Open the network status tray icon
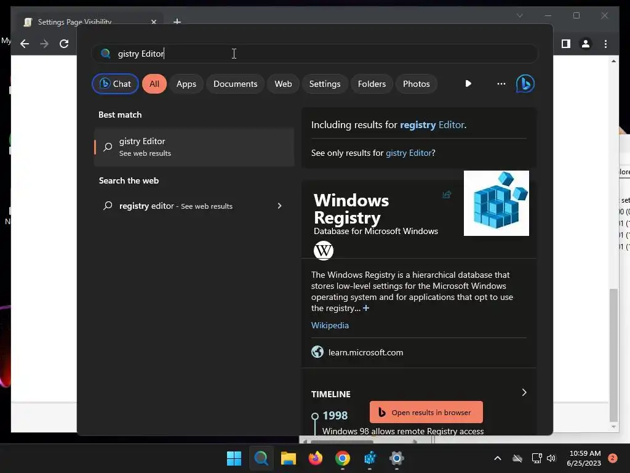This screenshot has height=473, width=630. coord(536,458)
